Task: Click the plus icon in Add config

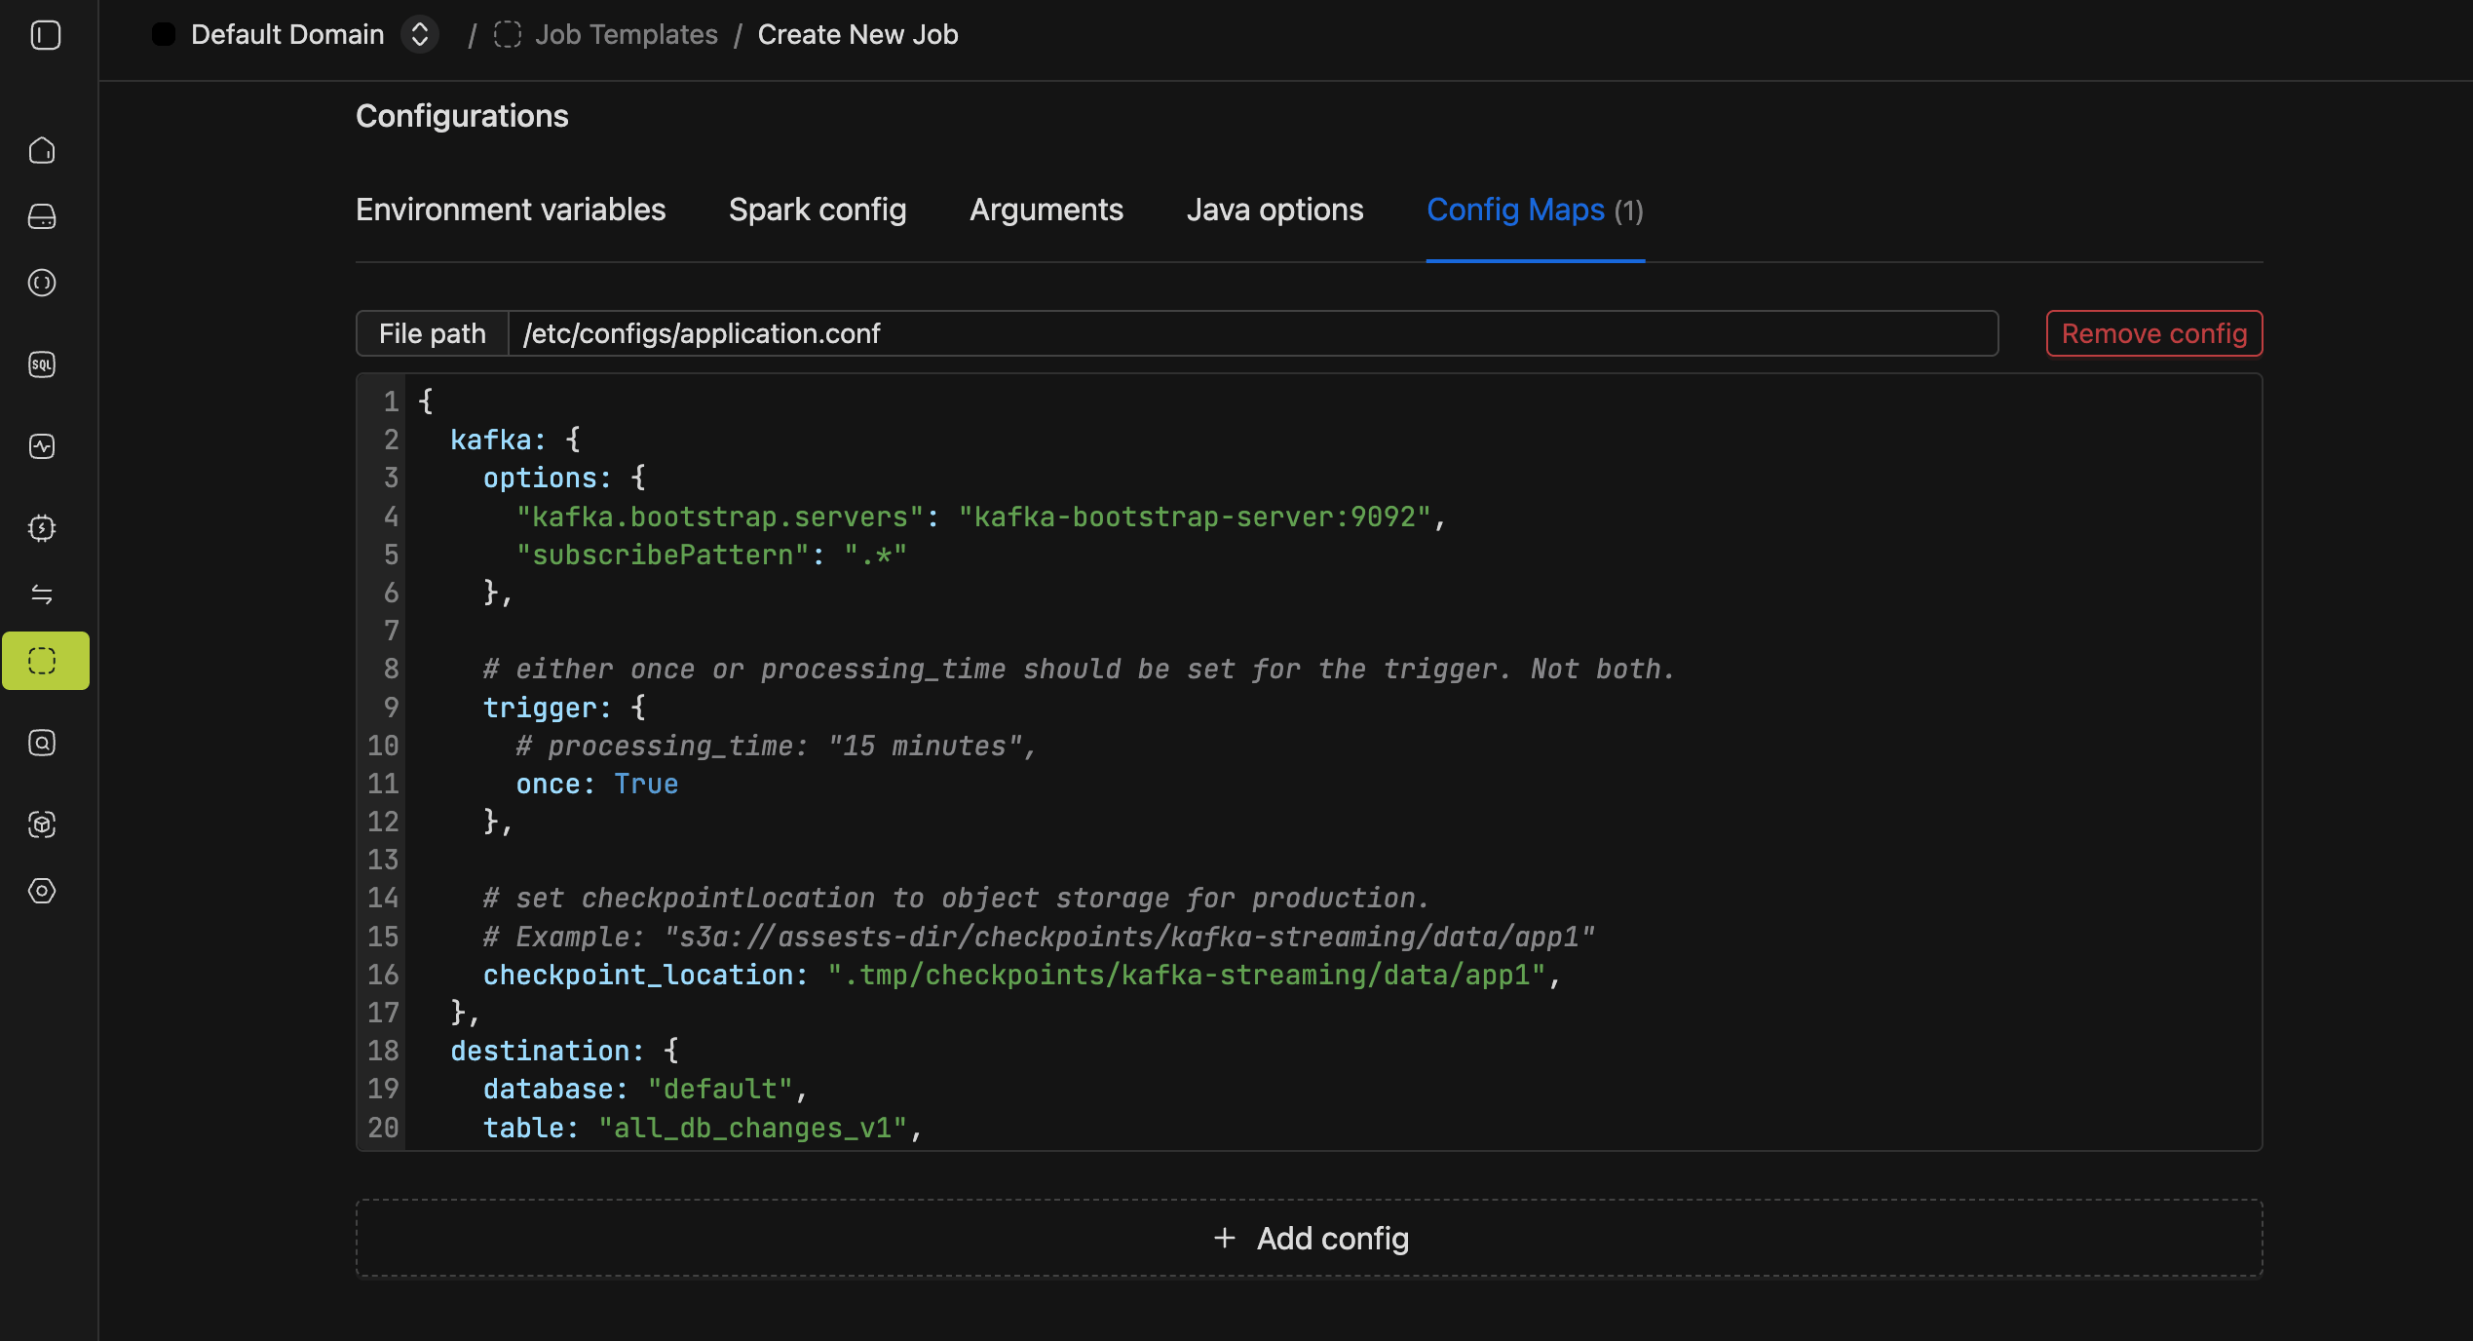Action: [1225, 1238]
